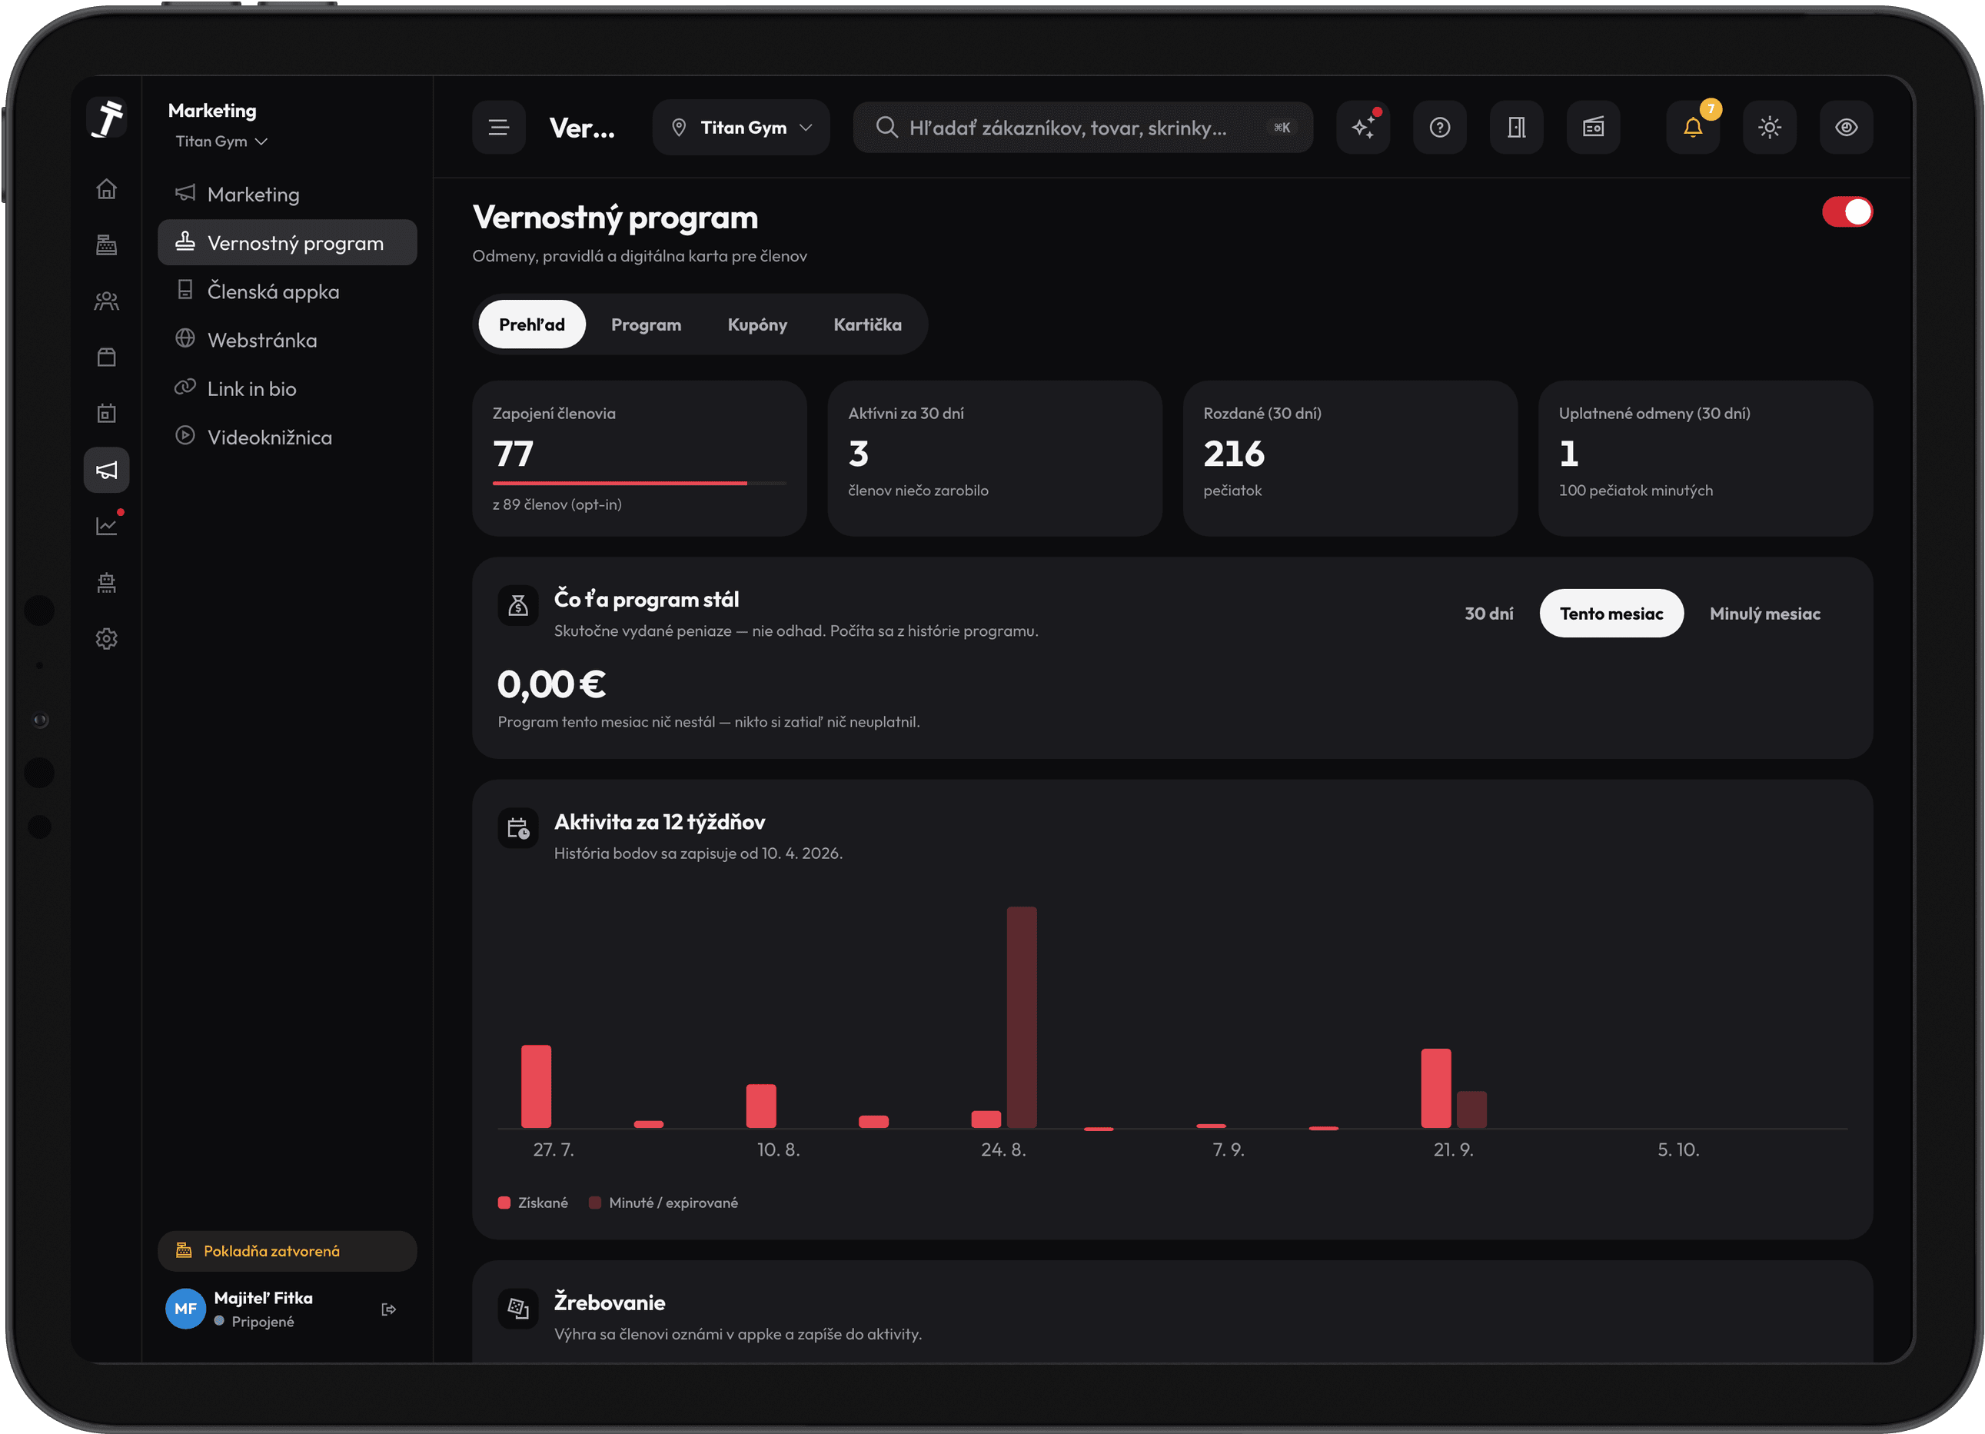Switch to the Kartička tab
Viewport: 1985px width, 1434px height.
(867, 324)
